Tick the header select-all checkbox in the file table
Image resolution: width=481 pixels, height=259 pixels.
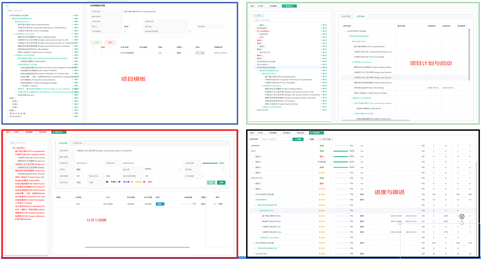coord(93,47)
